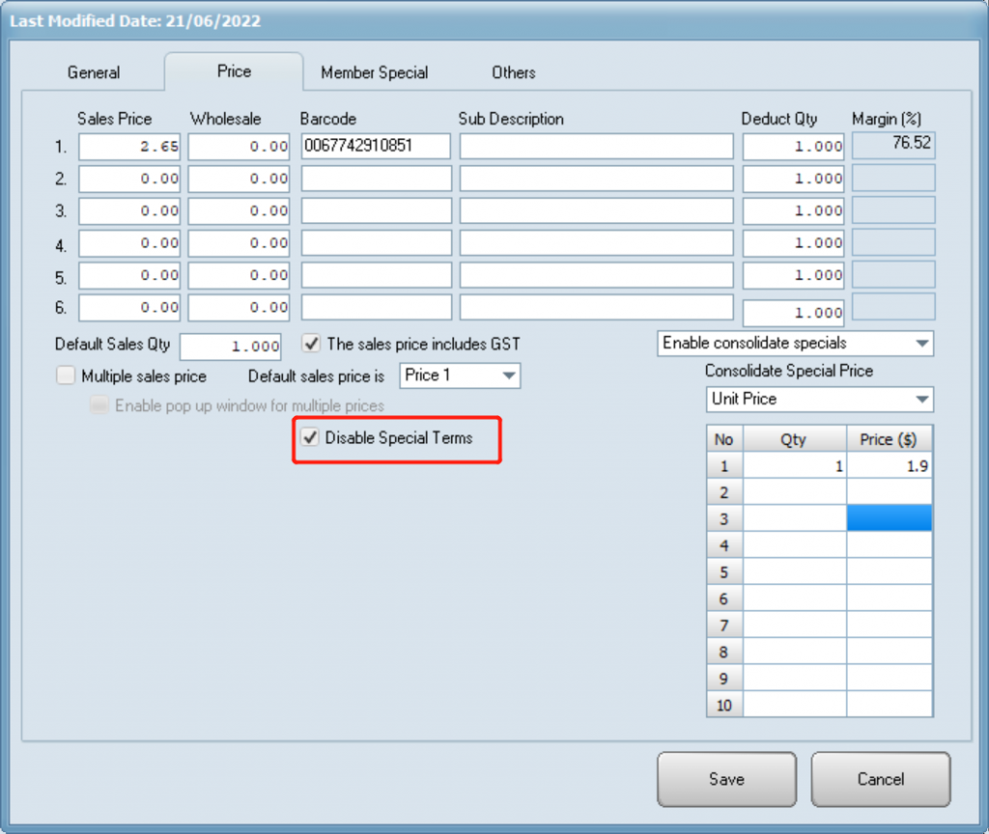Enable the Multiple sales price checkbox
The height and width of the screenshot is (834, 989).
66,375
